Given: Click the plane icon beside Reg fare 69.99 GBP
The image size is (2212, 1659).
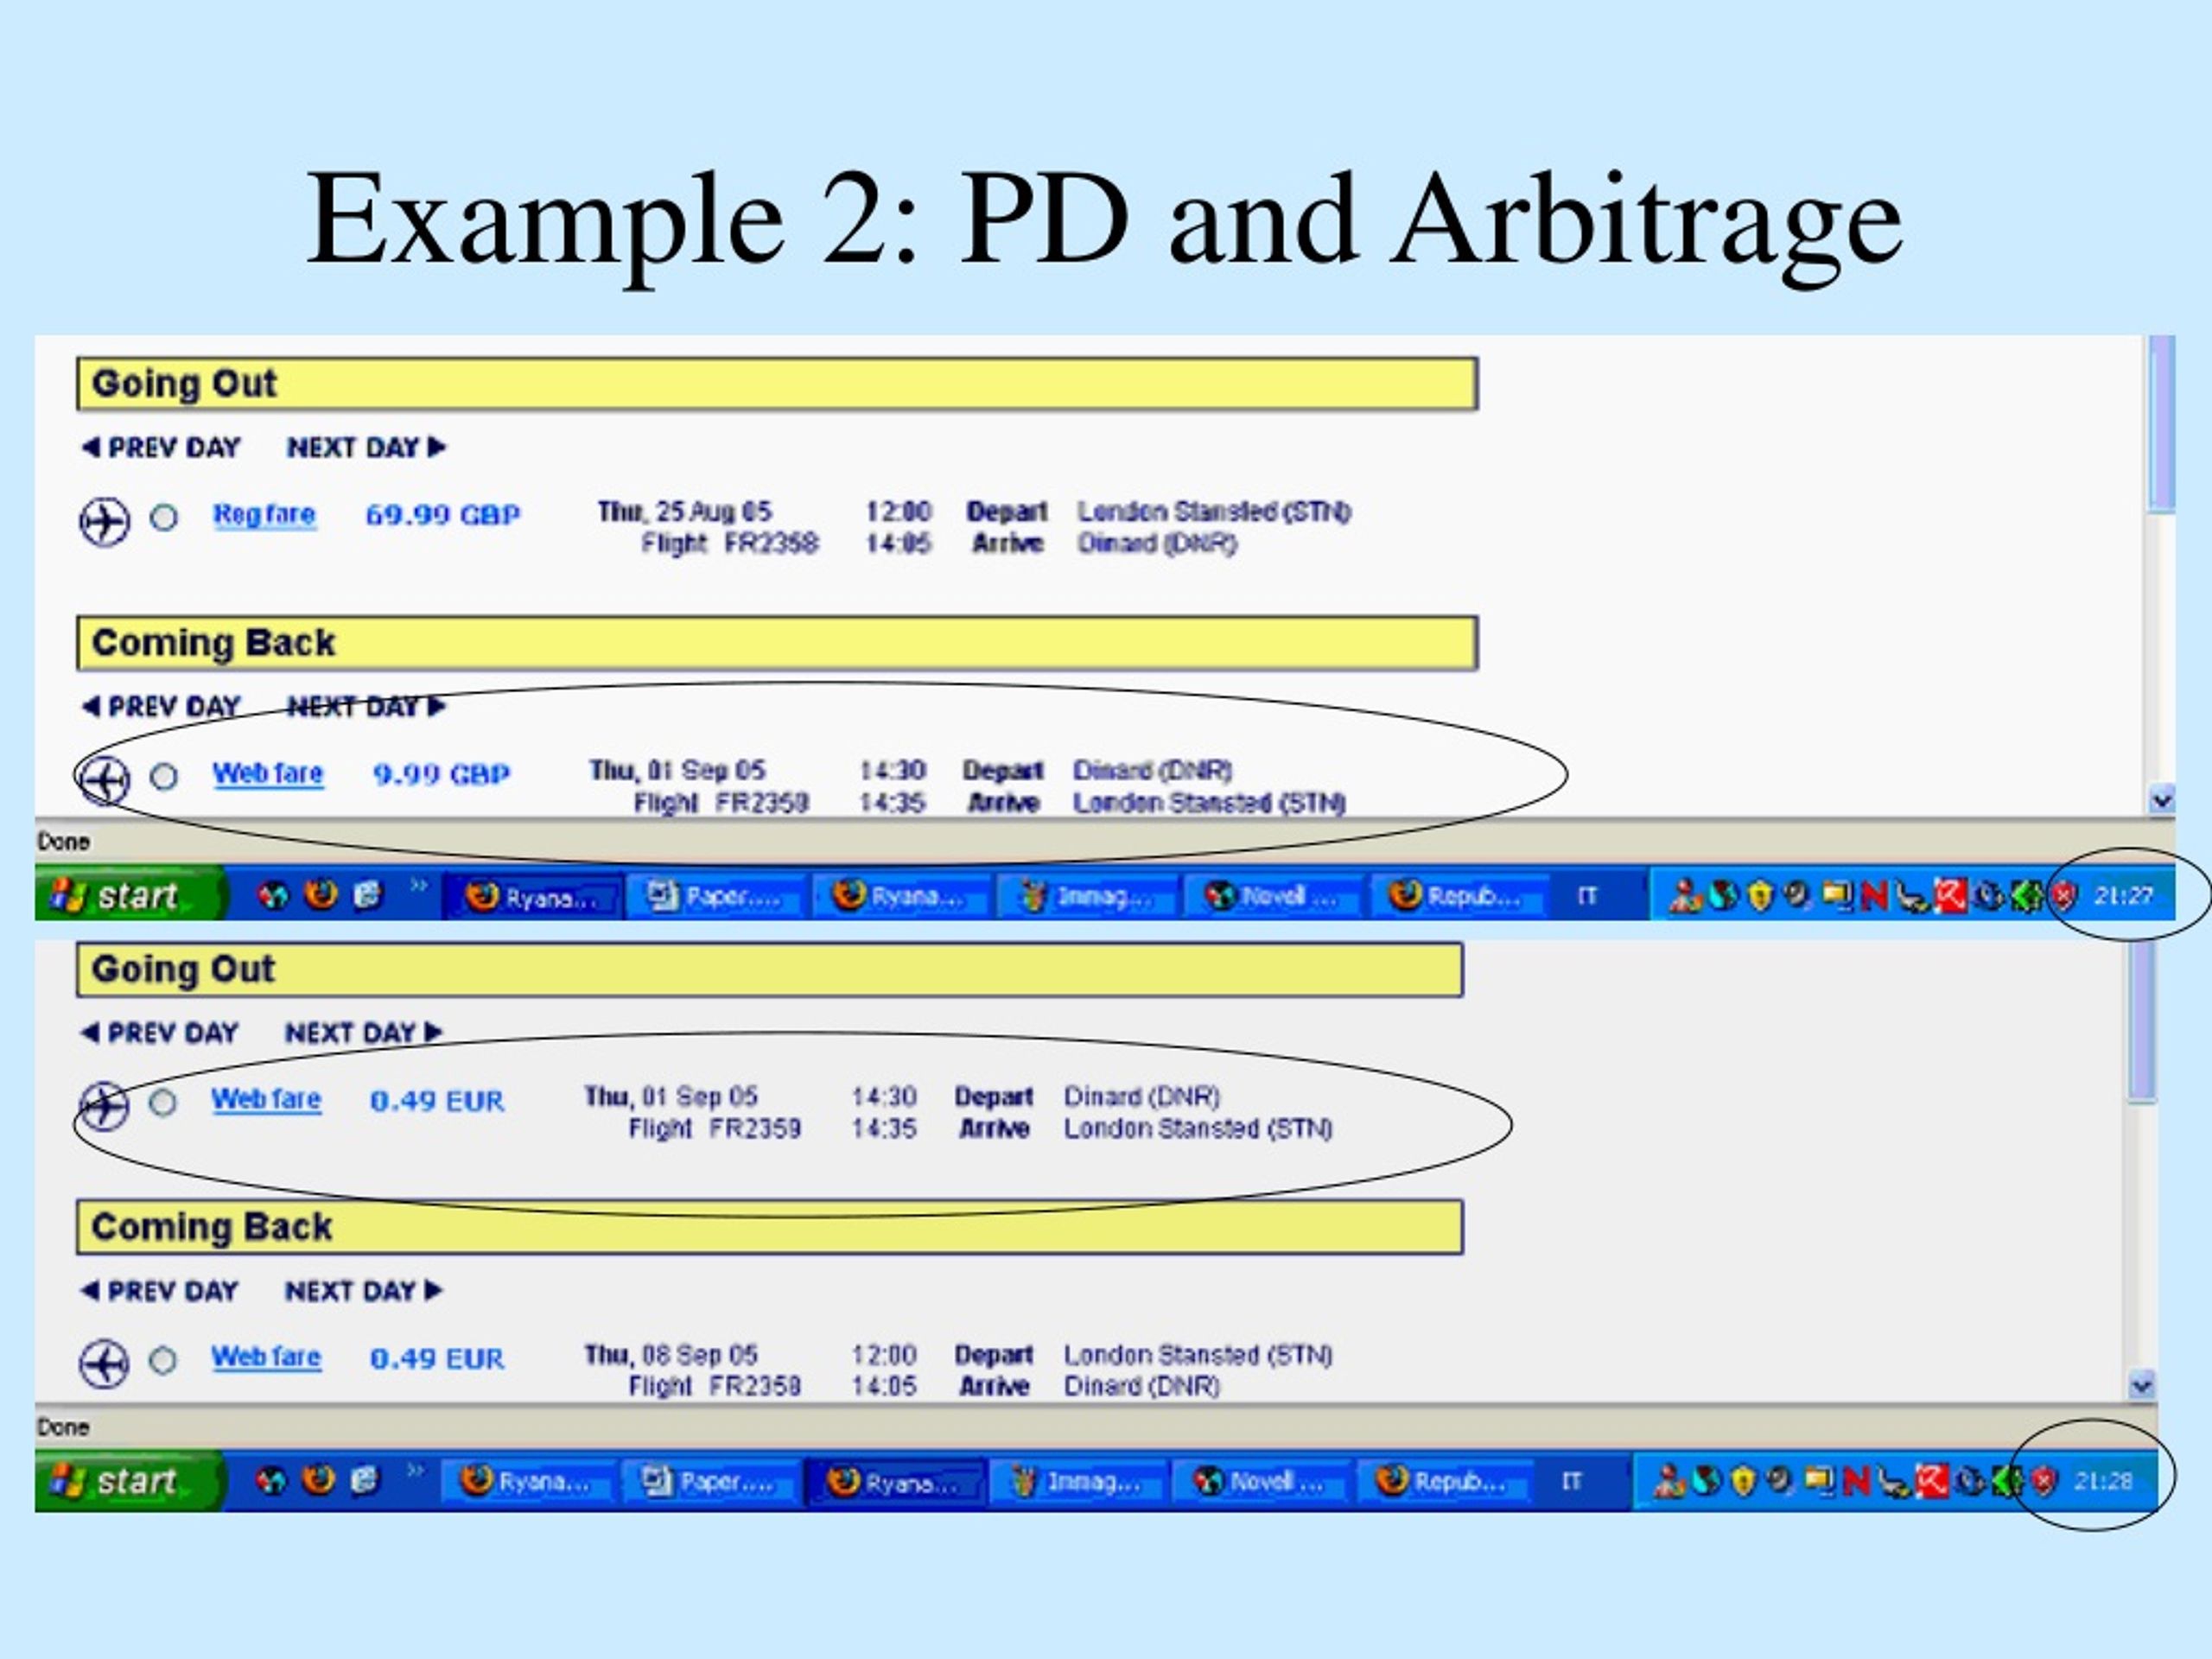Looking at the screenshot, I should coord(104,521).
